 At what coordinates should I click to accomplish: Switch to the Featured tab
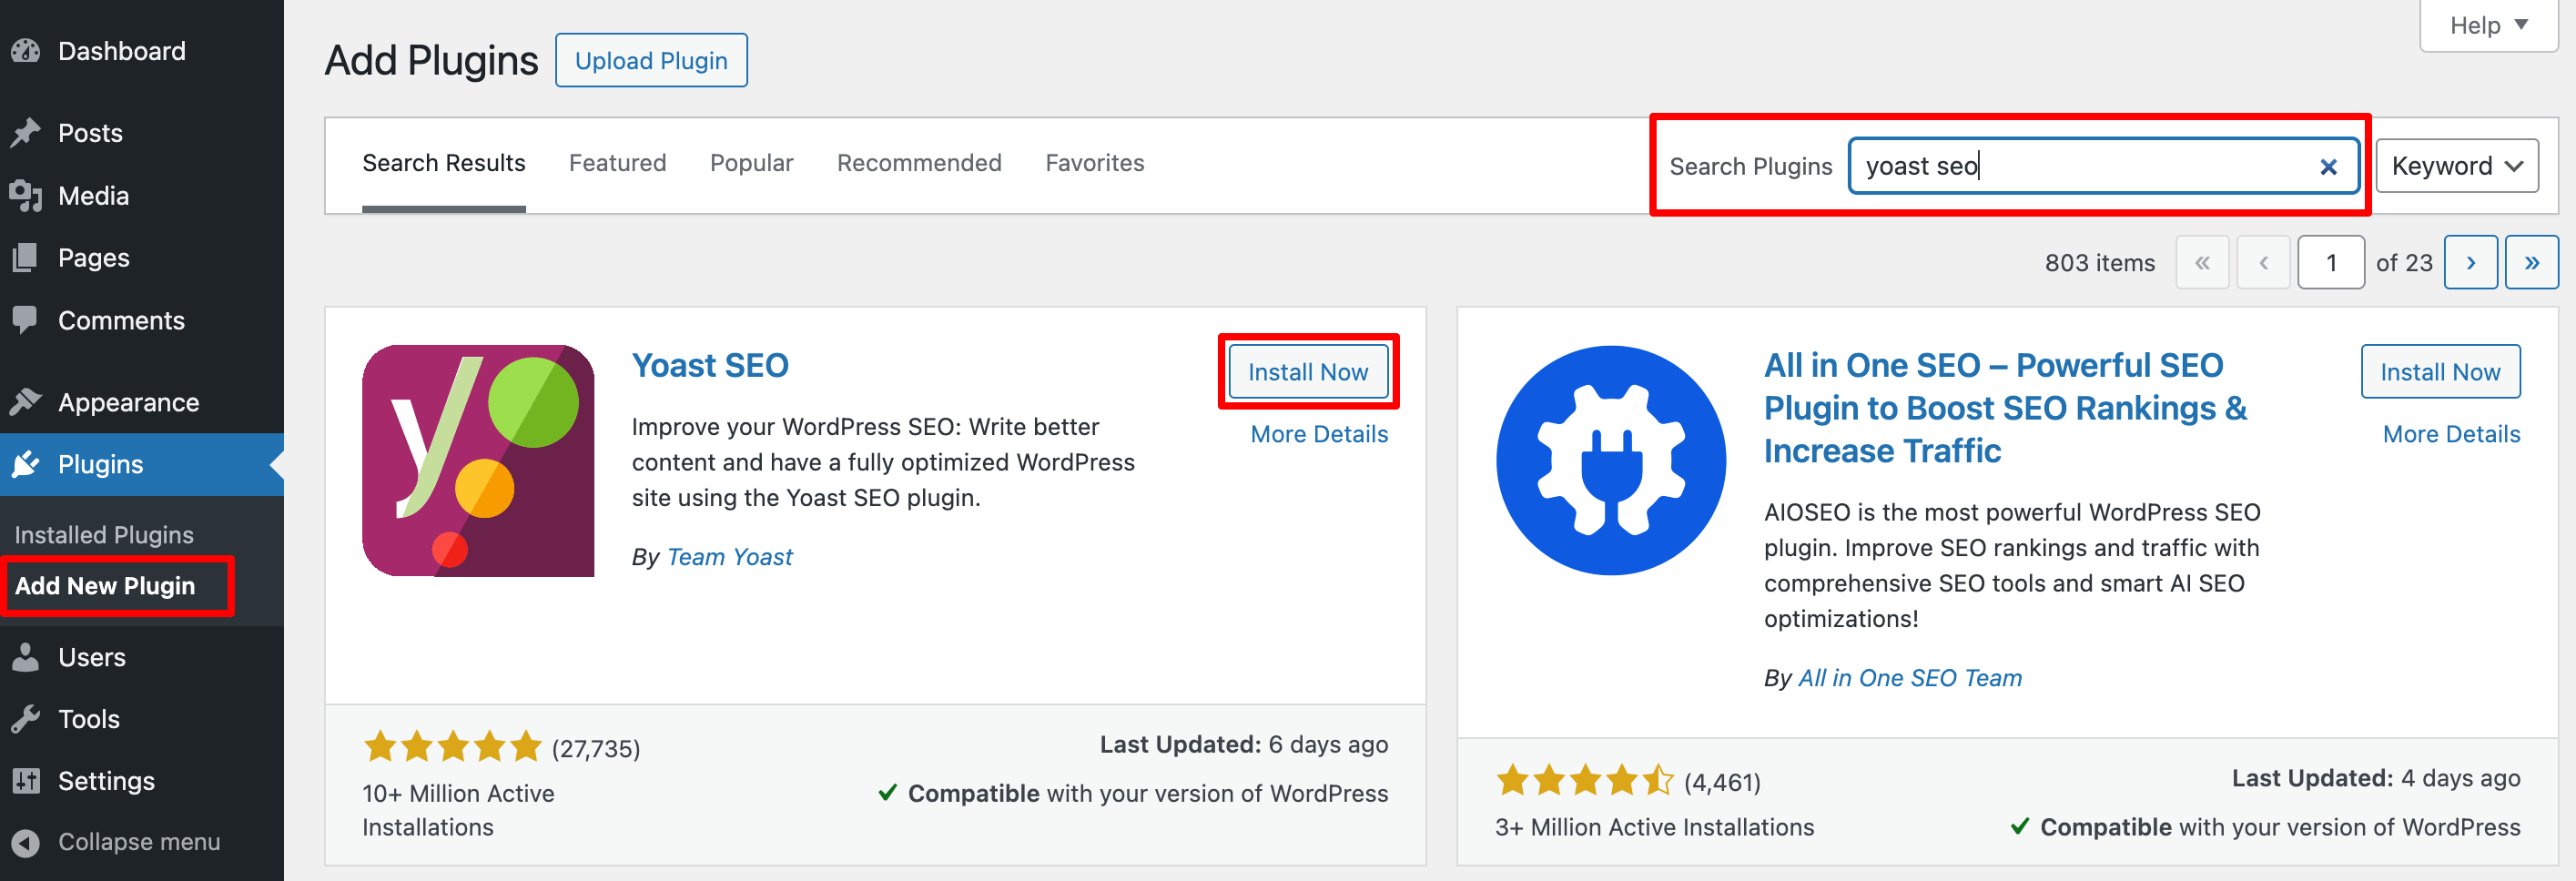coord(617,163)
